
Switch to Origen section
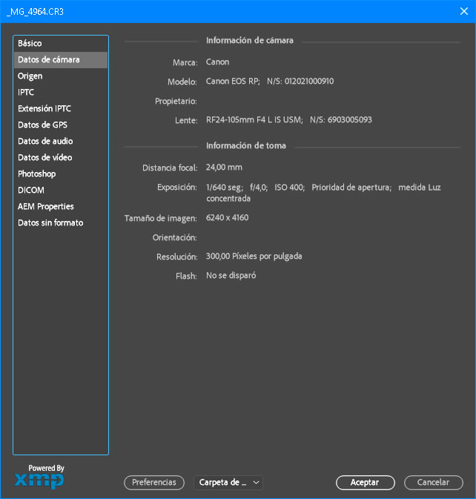click(x=61, y=76)
